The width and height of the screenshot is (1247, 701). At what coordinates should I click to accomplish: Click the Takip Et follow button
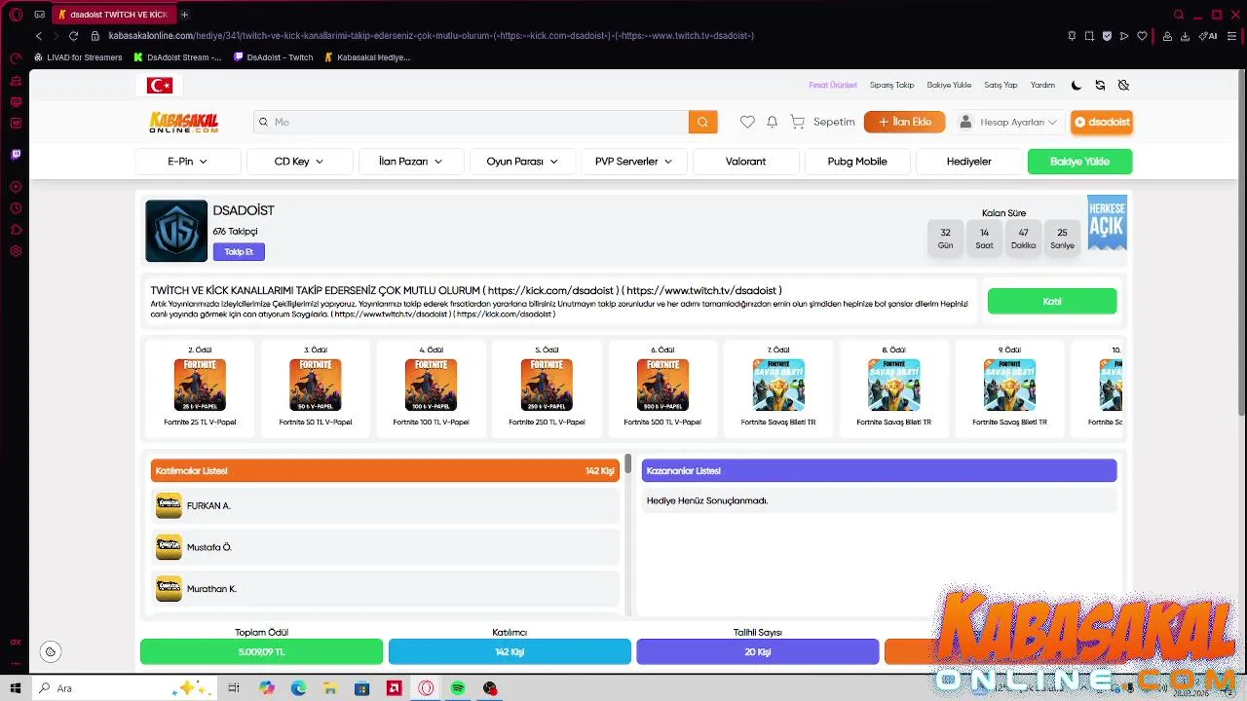coord(239,252)
